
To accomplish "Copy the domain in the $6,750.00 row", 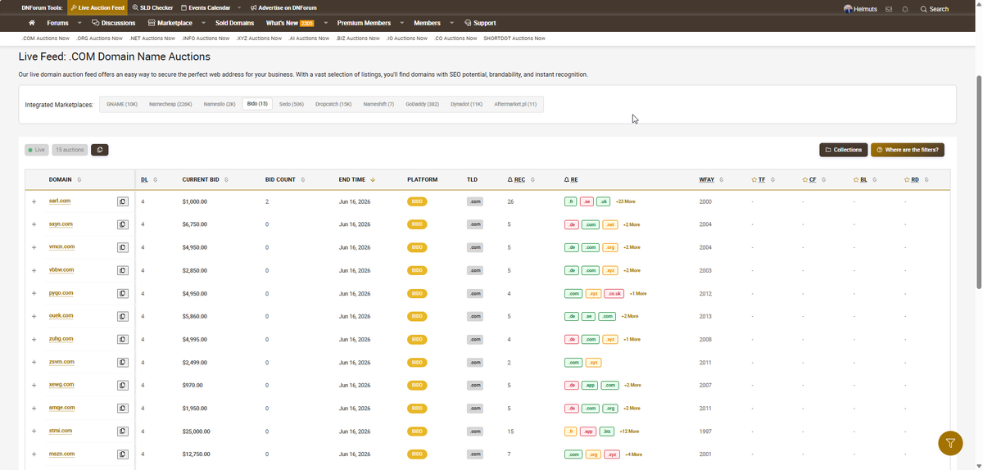I will (x=123, y=224).
